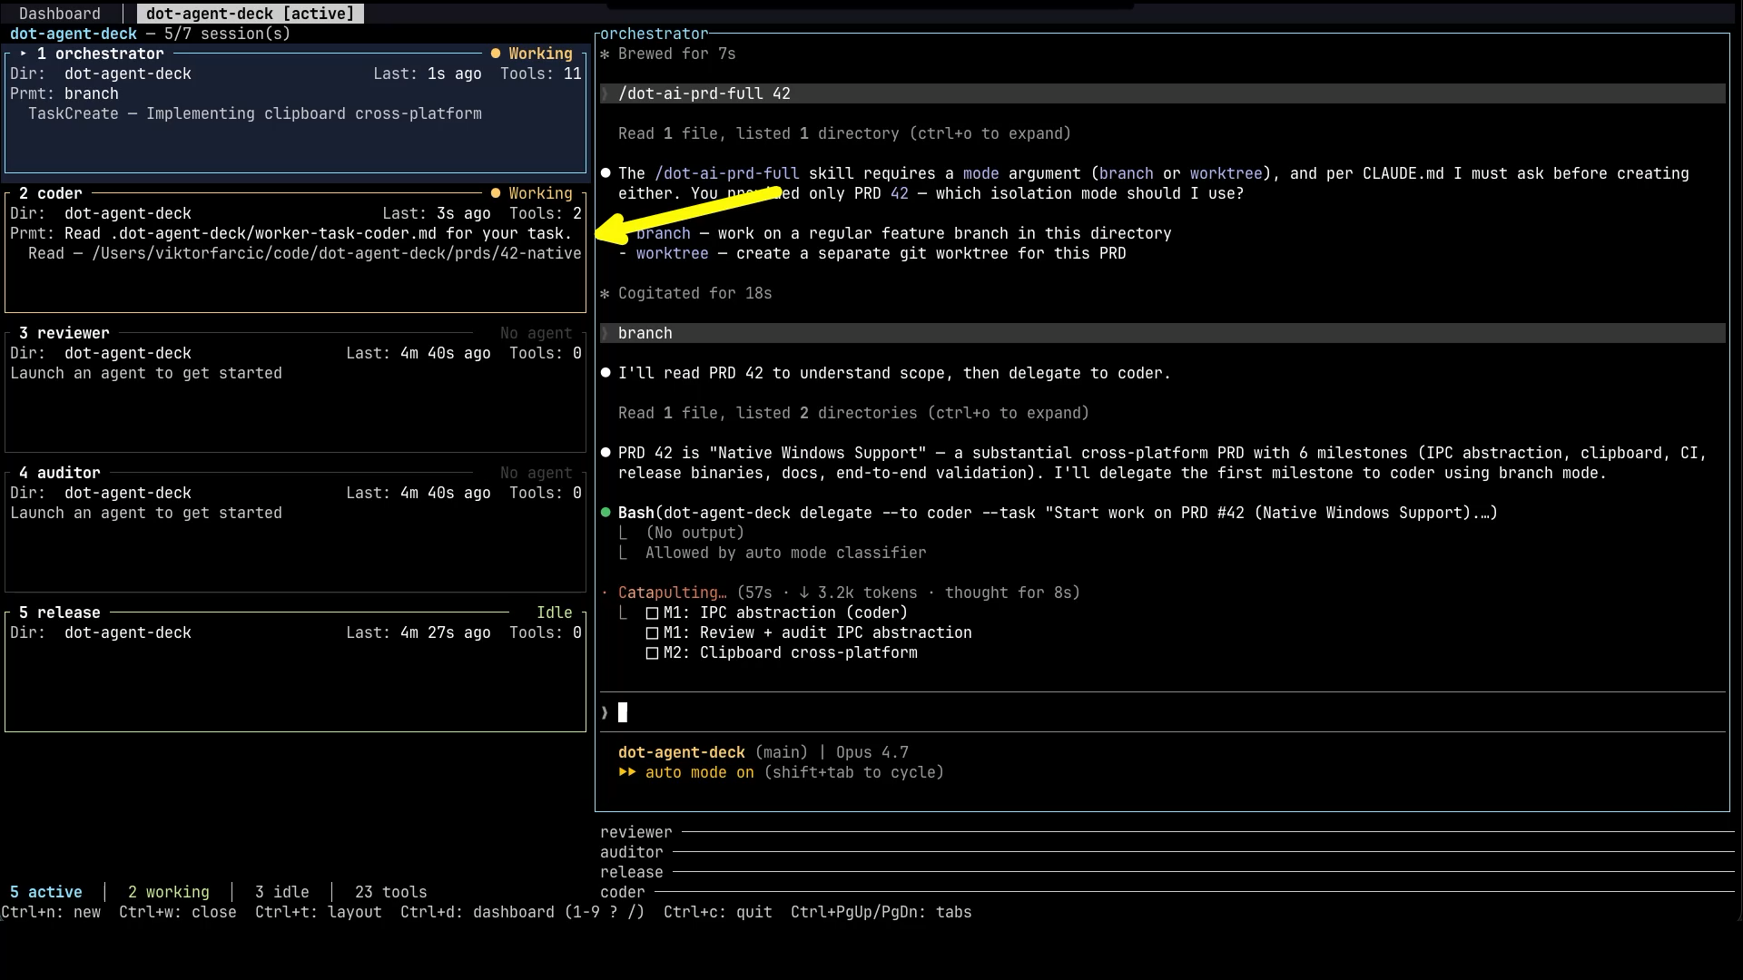Image resolution: width=1743 pixels, height=980 pixels.
Task: Open the collapsed auditor pane
Action: (1167, 852)
